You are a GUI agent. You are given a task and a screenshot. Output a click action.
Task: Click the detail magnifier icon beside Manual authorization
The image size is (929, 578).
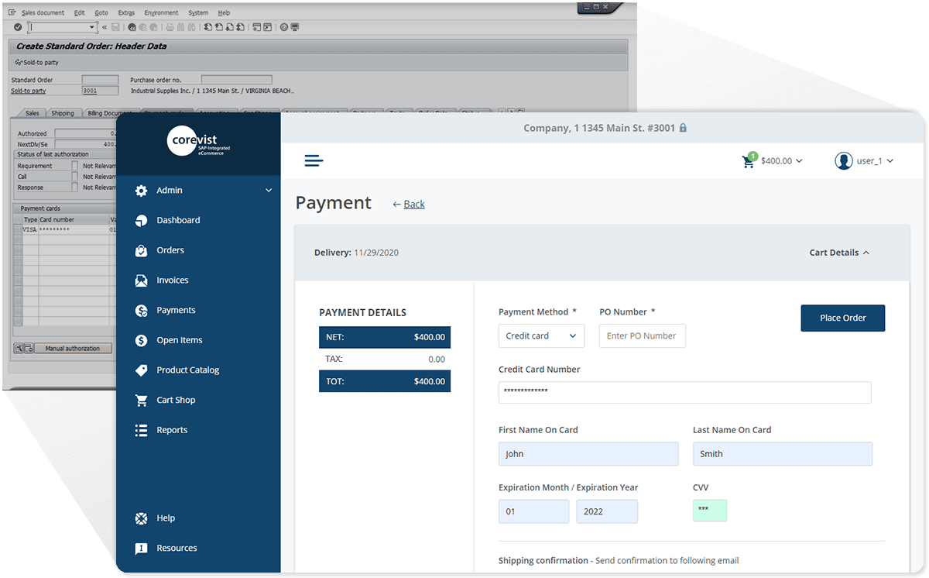coord(18,348)
